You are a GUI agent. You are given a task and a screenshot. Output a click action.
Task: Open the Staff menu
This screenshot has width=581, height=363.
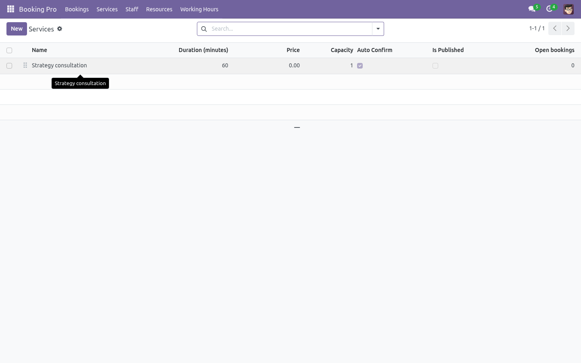(x=132, y=9)
